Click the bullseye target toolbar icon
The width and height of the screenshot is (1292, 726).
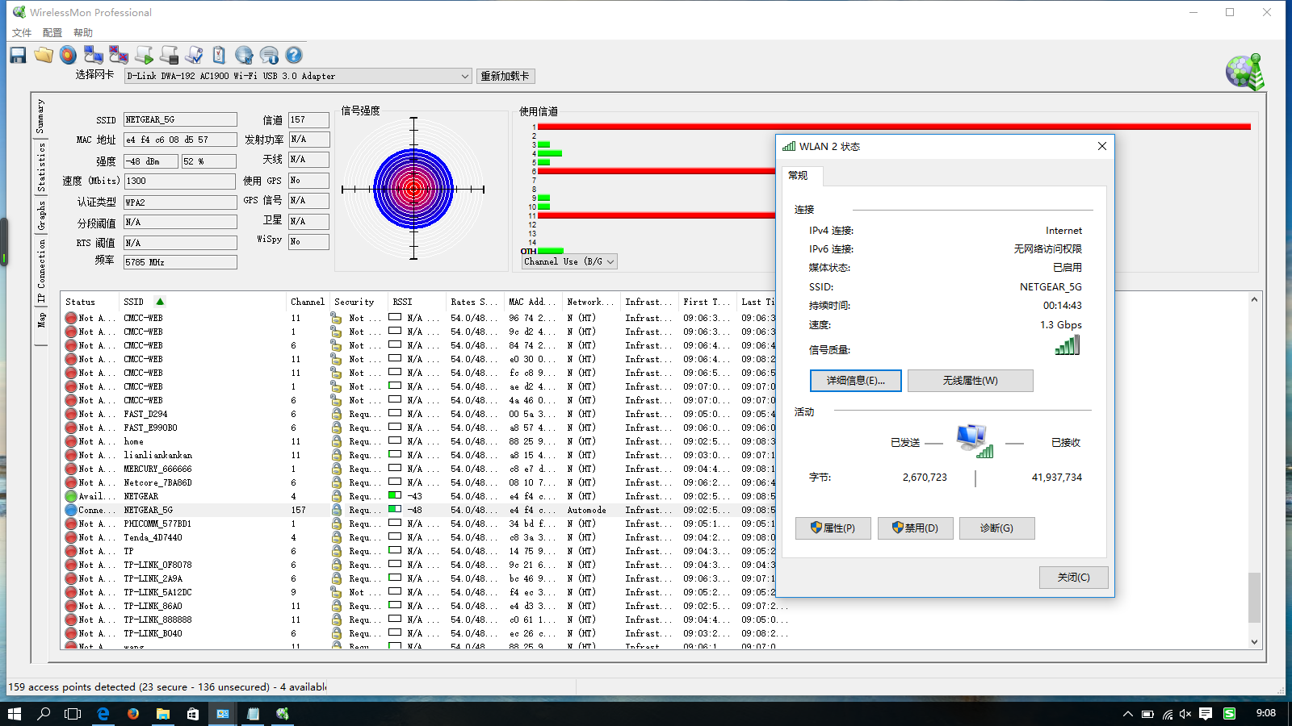pyautogui.click(x=69, y=55)
